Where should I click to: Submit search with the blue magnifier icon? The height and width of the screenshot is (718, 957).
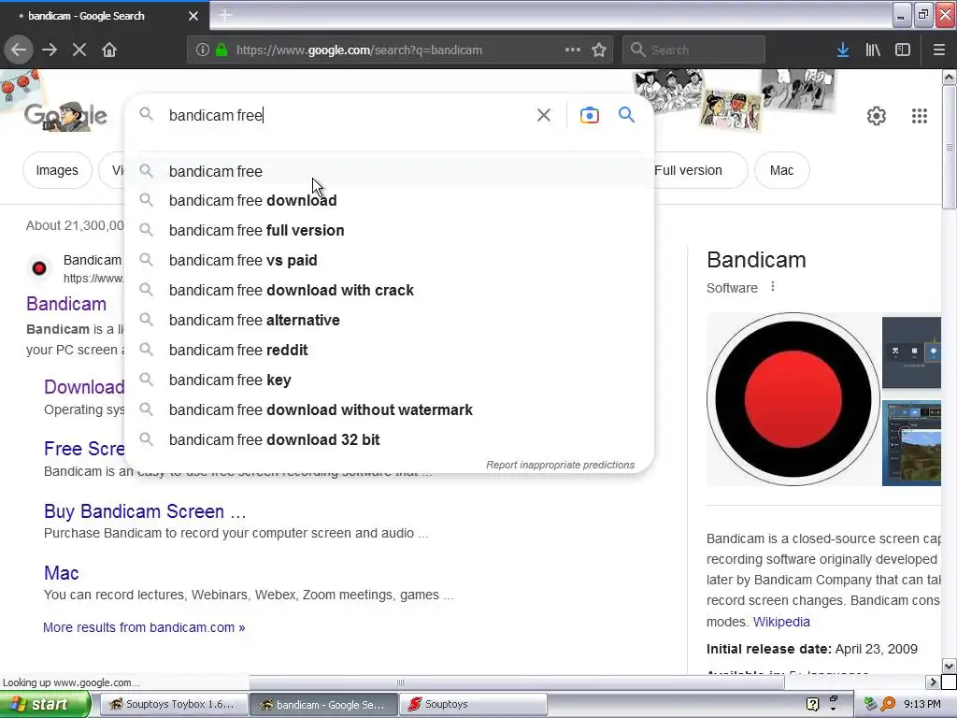point(626,115)
